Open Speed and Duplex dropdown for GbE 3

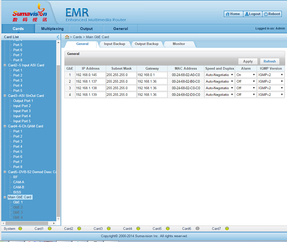(219, 88)
